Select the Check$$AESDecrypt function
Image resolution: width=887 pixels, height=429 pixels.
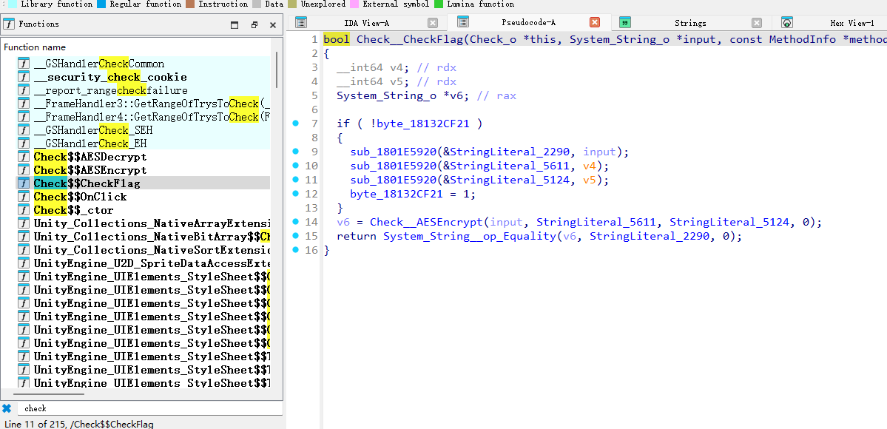90,157
